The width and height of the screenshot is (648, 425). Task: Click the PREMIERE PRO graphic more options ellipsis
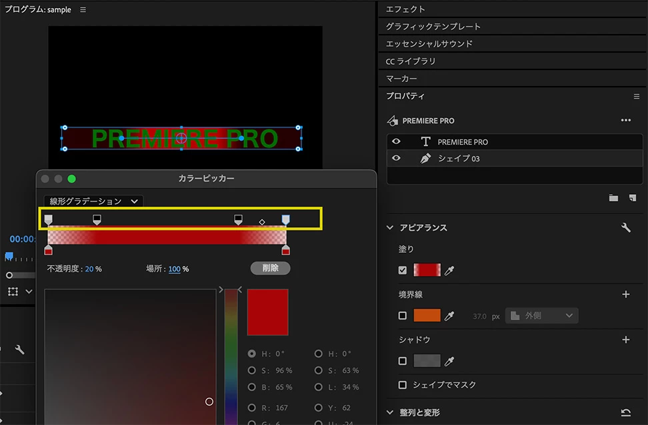626,120
